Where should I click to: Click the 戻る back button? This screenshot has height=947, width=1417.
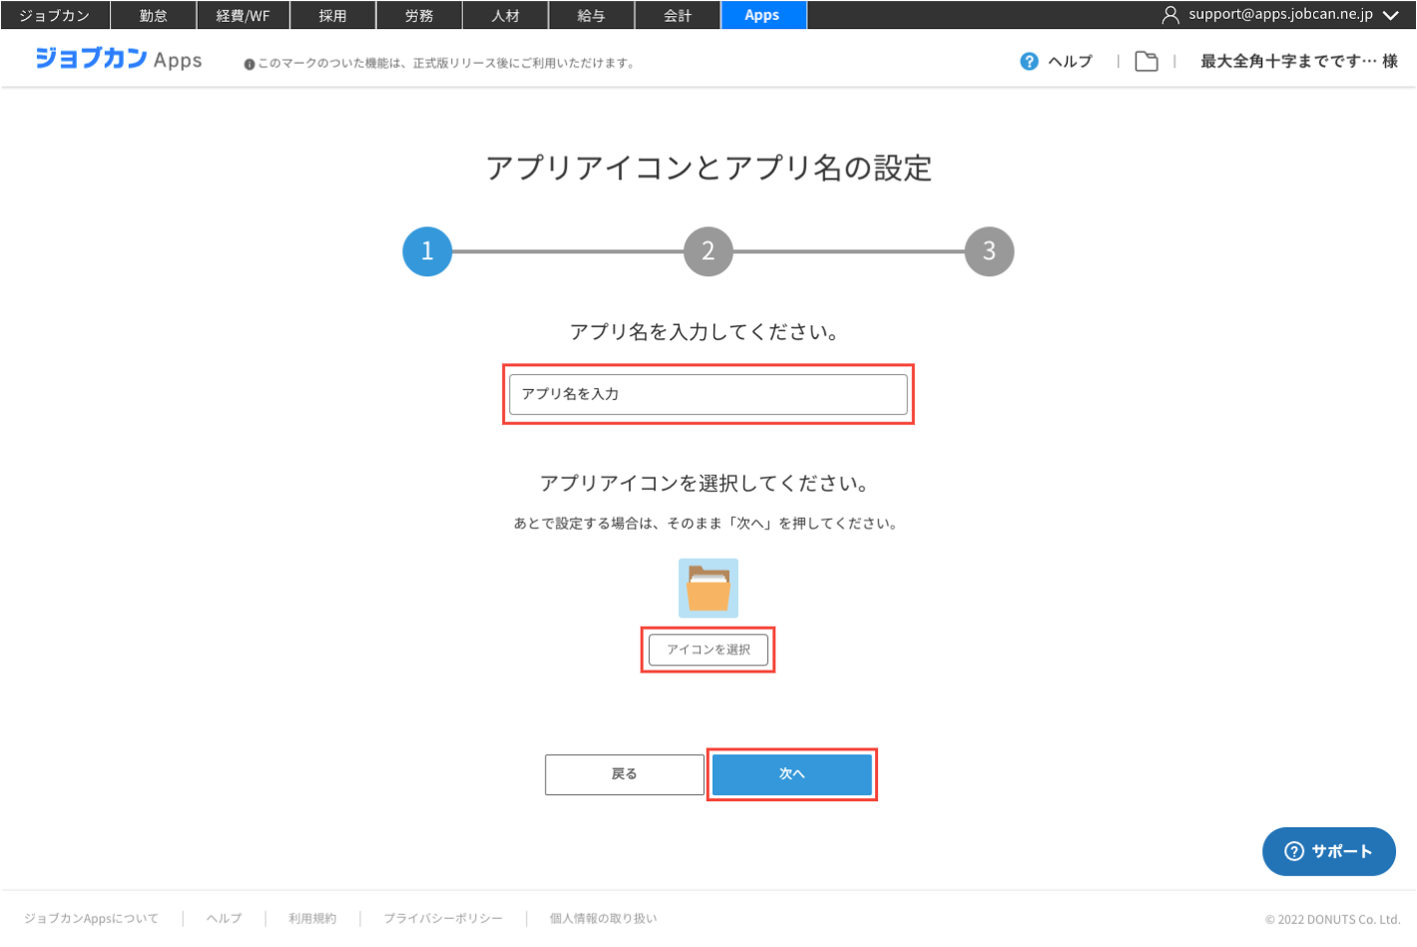point(625,774)
